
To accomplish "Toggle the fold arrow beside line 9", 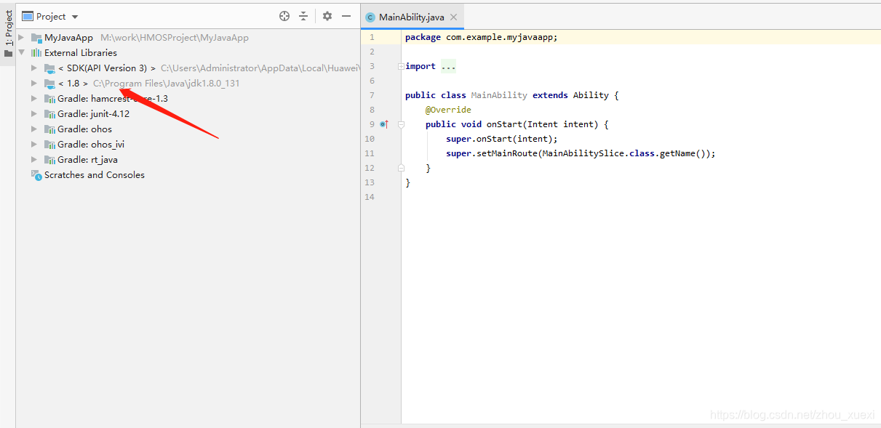I will (x=400, y=124).
